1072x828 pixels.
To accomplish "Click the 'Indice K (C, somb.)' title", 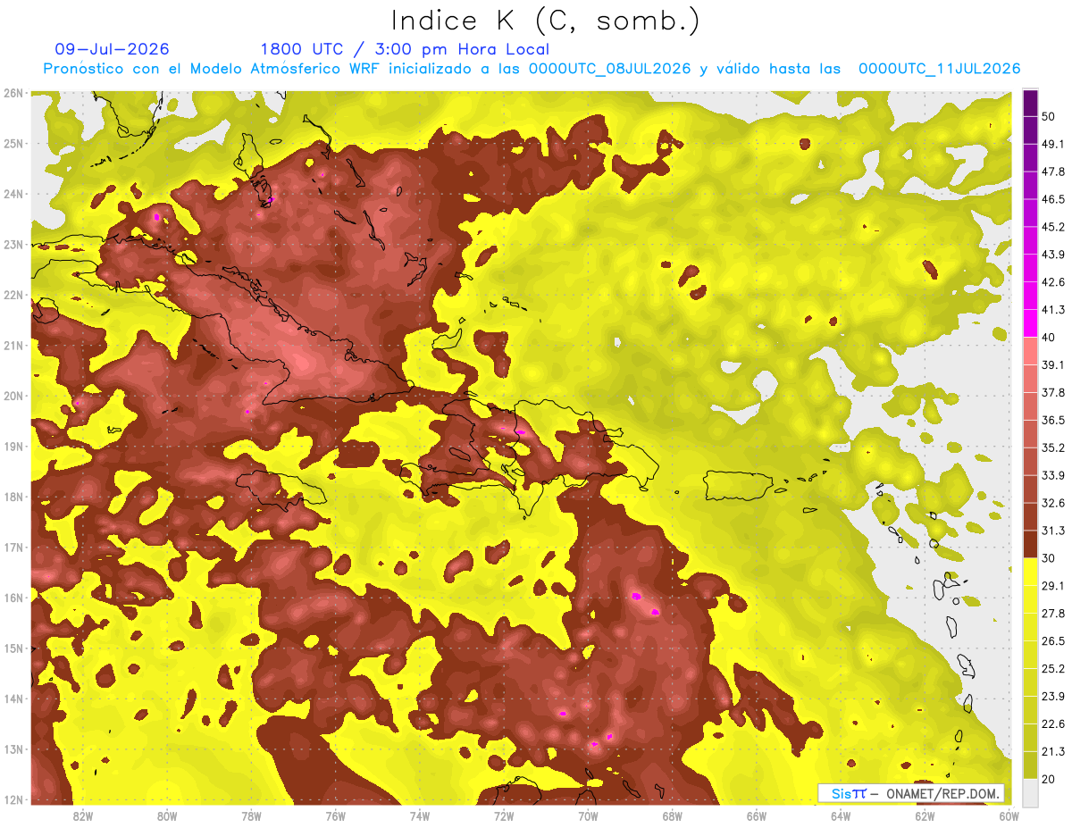I will click(x=546, y=21).
